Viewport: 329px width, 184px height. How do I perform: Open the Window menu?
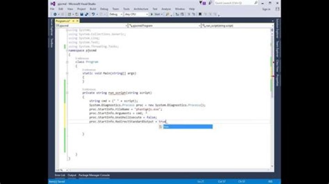180,9
